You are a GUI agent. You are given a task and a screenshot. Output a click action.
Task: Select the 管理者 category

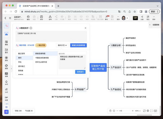24,71
